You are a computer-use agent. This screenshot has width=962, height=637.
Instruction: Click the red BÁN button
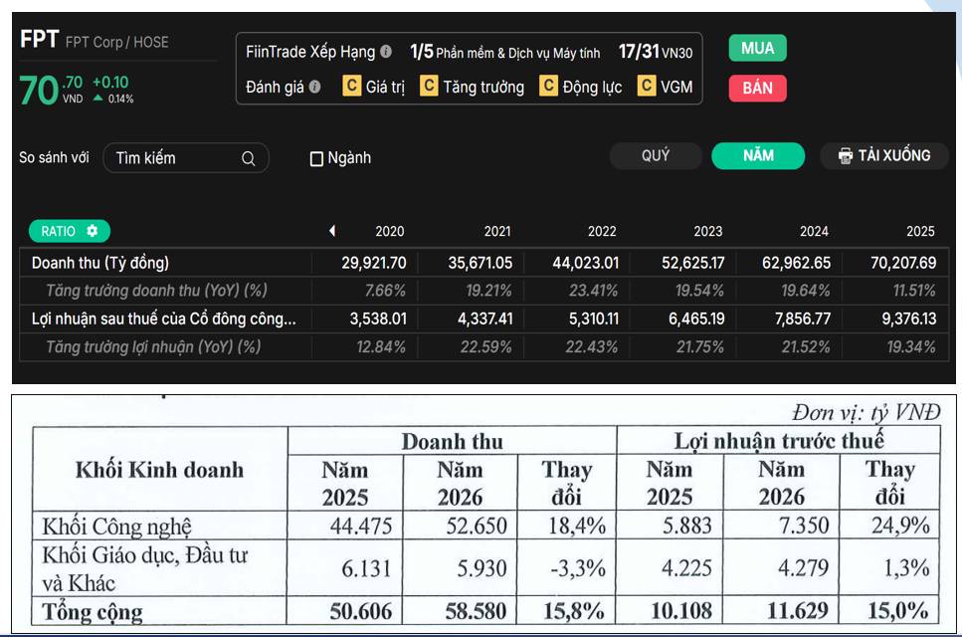click(758, 88)
